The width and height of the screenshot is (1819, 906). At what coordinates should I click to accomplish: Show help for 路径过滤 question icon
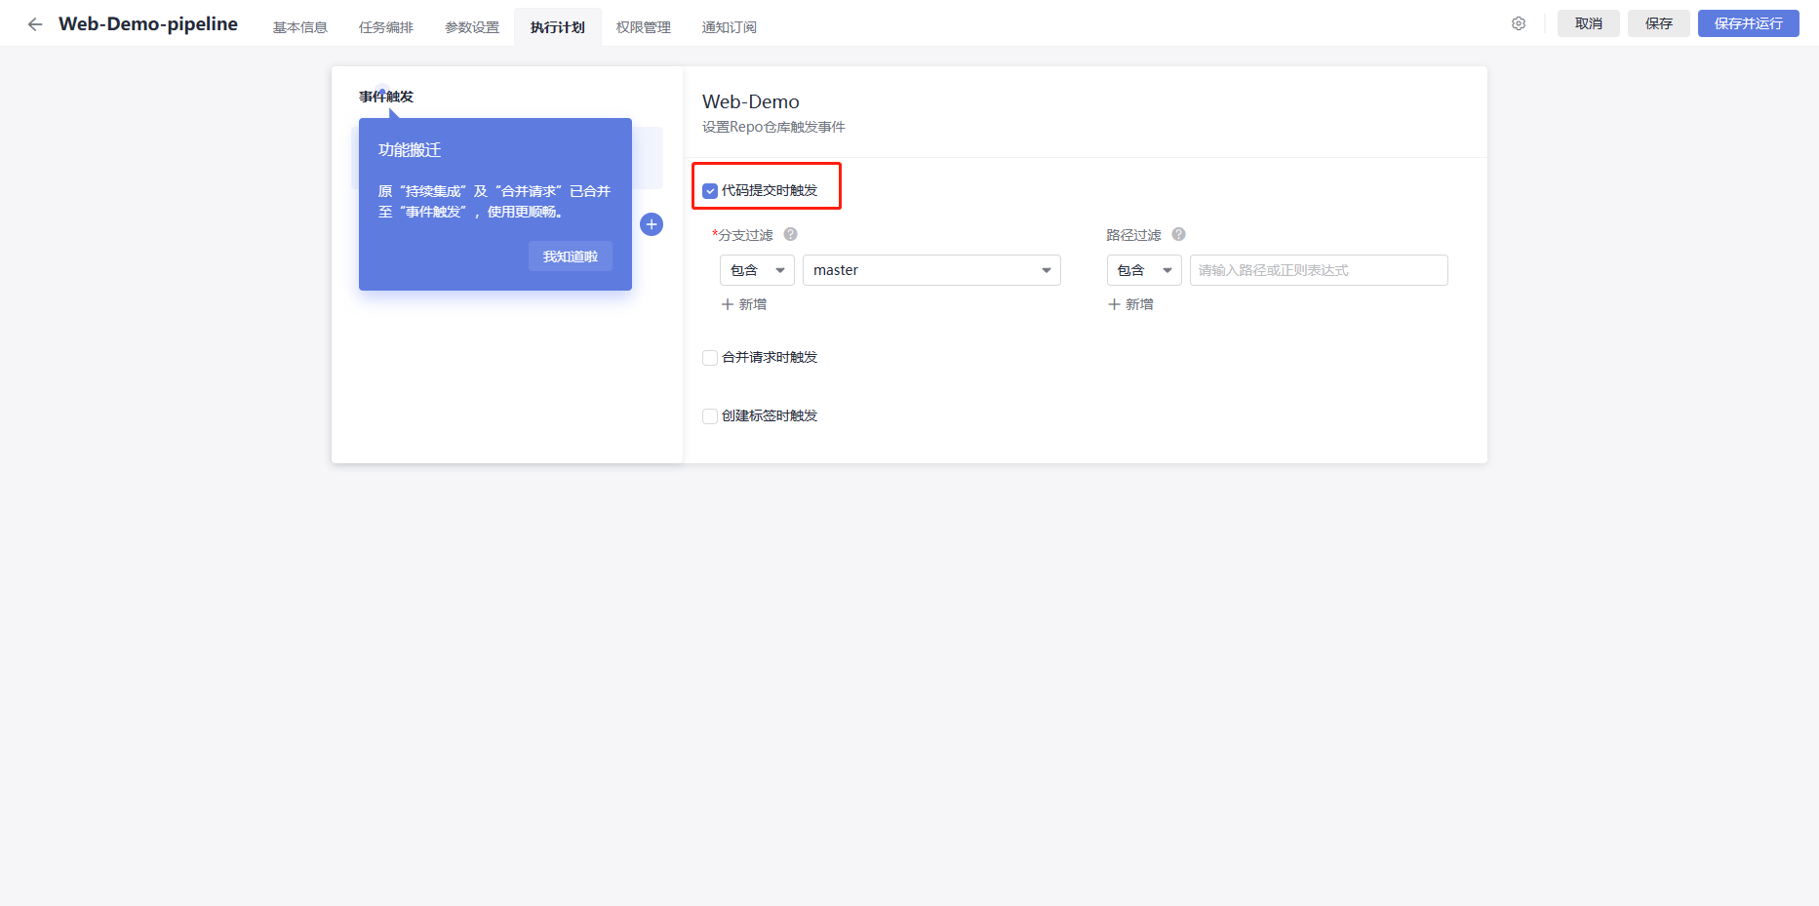(x=1179, y=234)
